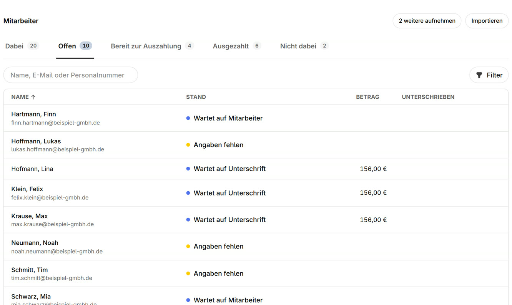The image size is (512, 305).
Task: Click the BETRAG column header
Action: 367,97
